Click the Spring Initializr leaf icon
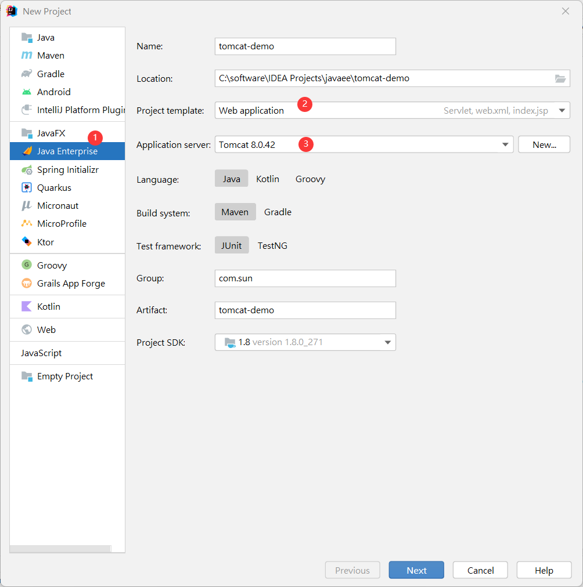 coord(27,169)
